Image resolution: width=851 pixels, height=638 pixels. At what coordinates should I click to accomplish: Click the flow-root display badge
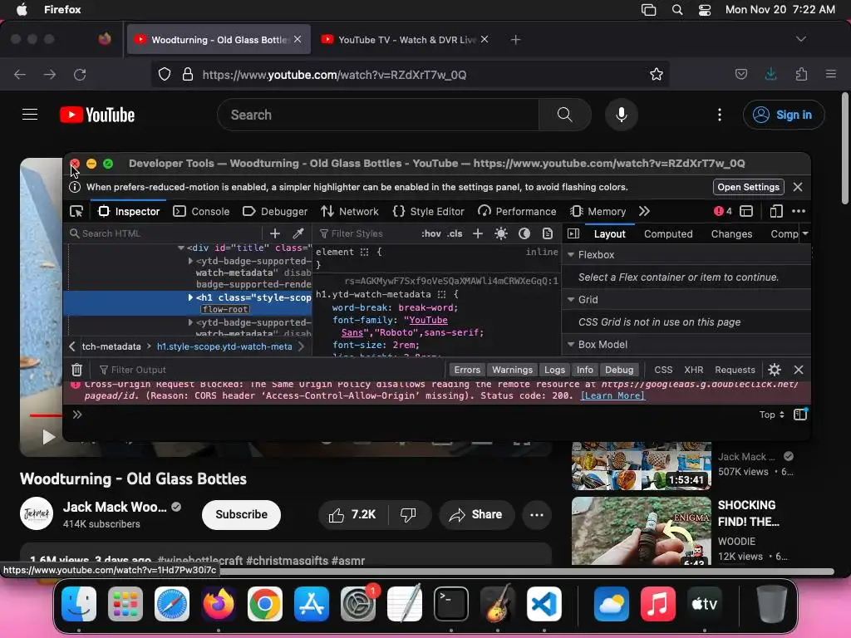click(225, 309)
